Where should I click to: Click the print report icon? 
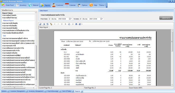click(x=44, y=24)
